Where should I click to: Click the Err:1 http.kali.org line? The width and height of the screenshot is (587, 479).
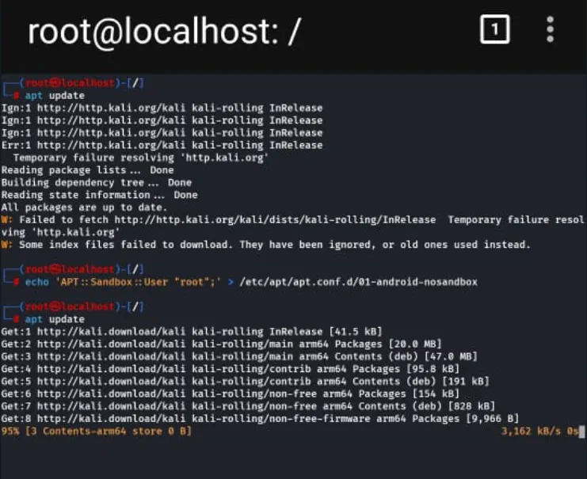(162, 145)
